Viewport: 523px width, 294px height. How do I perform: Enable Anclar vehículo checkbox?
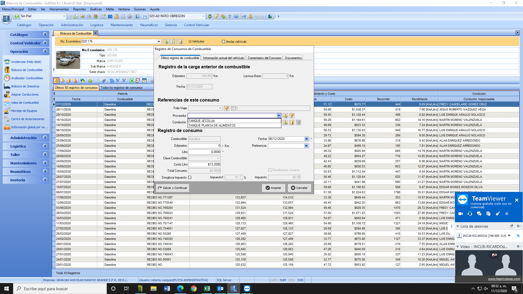pyautogui.click(x=223, y=42)
